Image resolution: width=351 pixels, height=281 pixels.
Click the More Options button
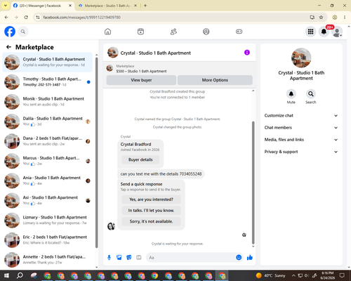[x=215, y=80]
